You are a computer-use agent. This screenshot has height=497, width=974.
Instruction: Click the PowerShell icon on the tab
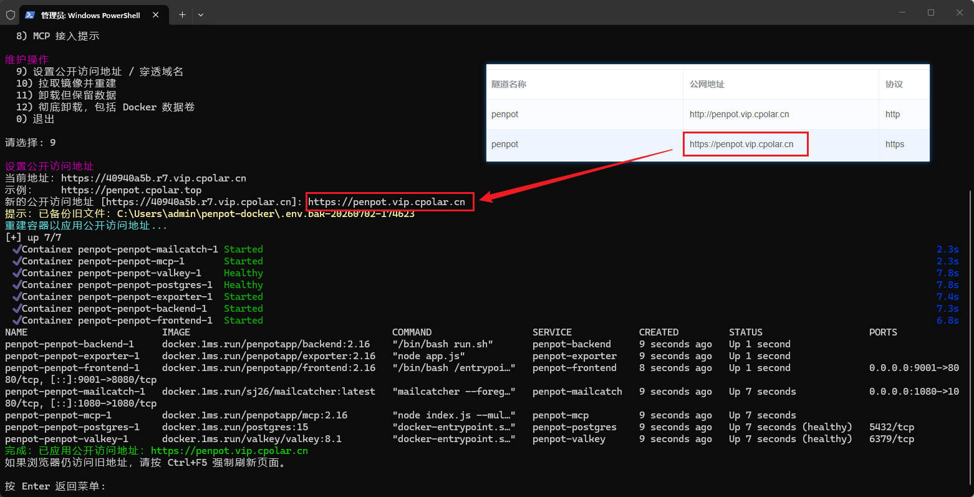point(30,15)
